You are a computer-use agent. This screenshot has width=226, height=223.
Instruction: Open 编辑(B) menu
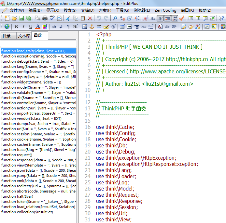[35, 10]
